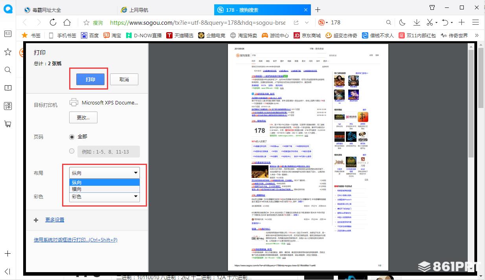Click the share icon in address bar

click(x=296, y=23)
